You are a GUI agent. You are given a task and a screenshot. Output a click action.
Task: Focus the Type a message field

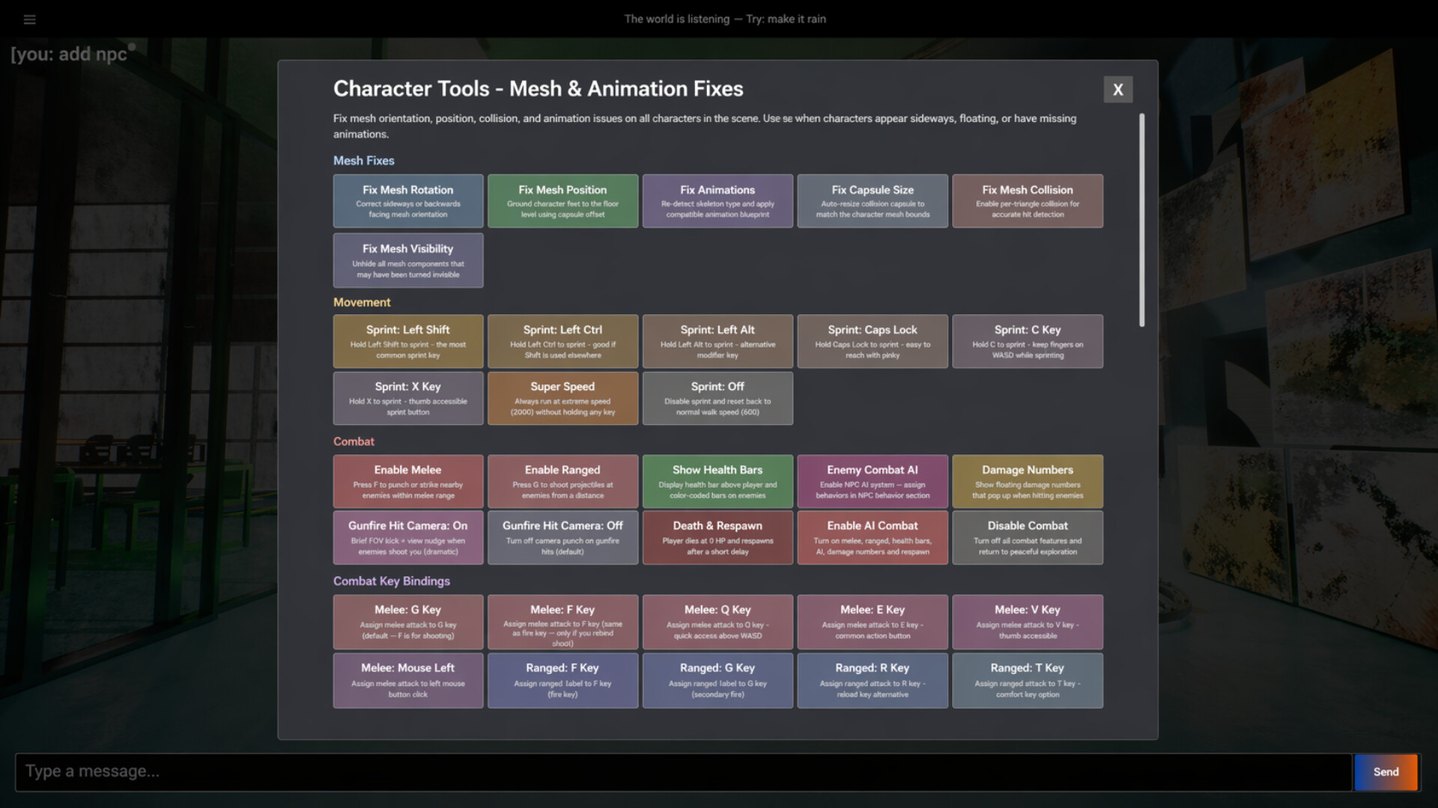(684, 772)
